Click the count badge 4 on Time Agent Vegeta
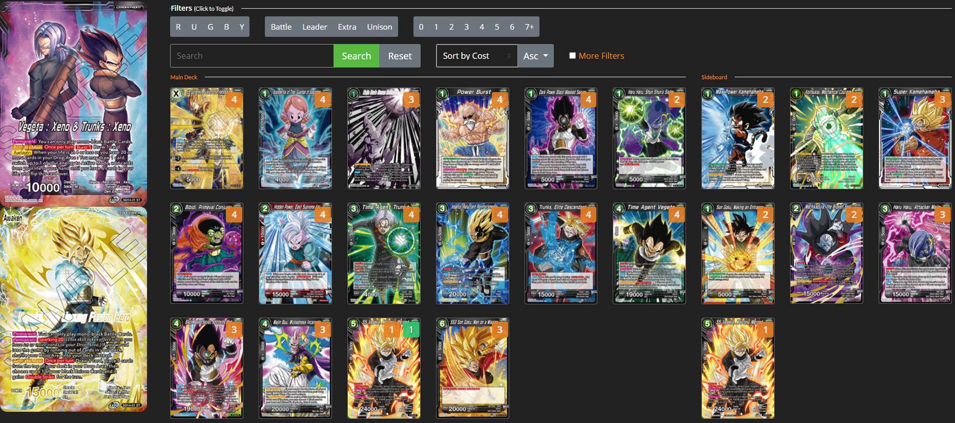The image size is (955, 423). (x=677, y=215)
